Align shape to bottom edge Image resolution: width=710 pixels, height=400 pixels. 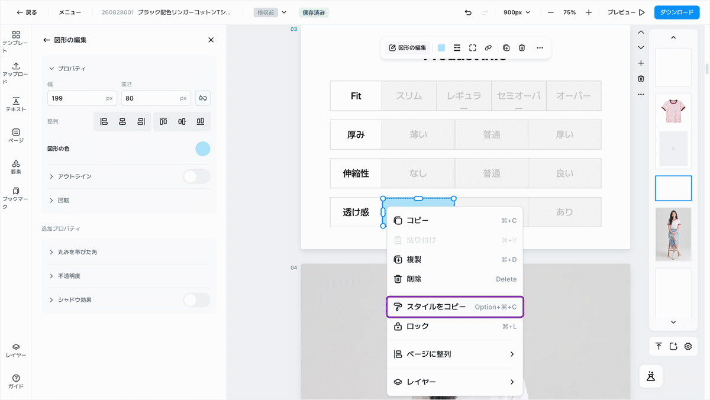pos(201,121)
